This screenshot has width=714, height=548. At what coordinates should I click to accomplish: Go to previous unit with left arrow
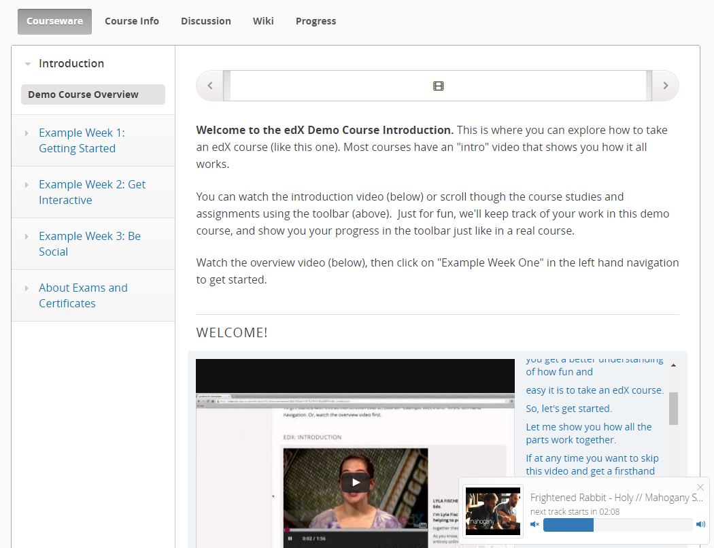[x=210, y=86]
